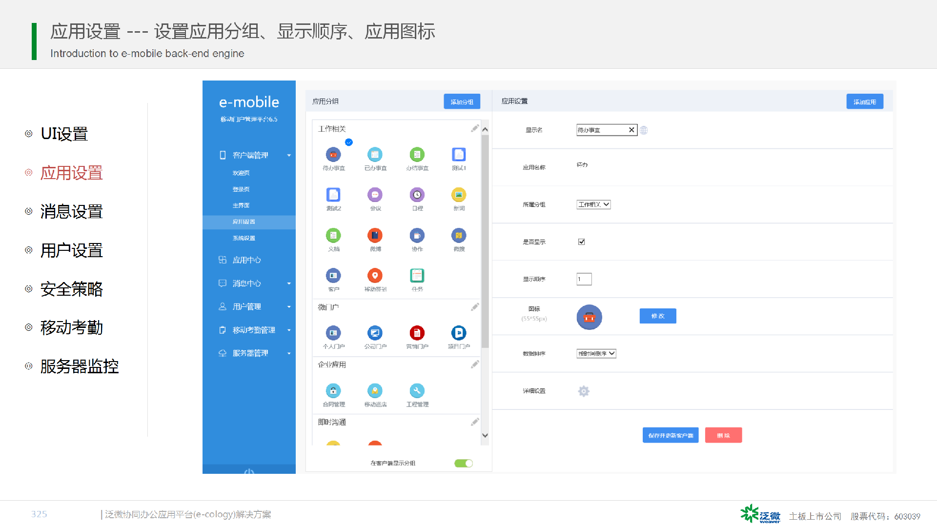Select the 日程 schedule app icon

417,195
